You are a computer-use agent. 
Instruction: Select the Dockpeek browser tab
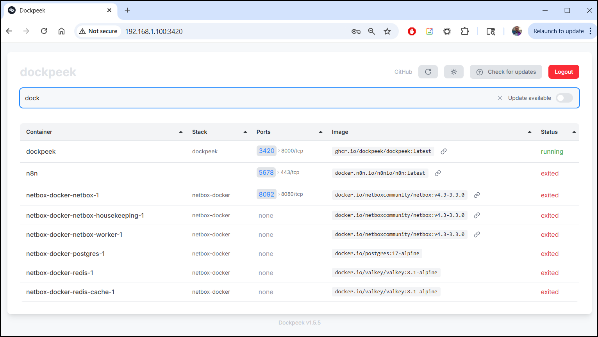60,11
